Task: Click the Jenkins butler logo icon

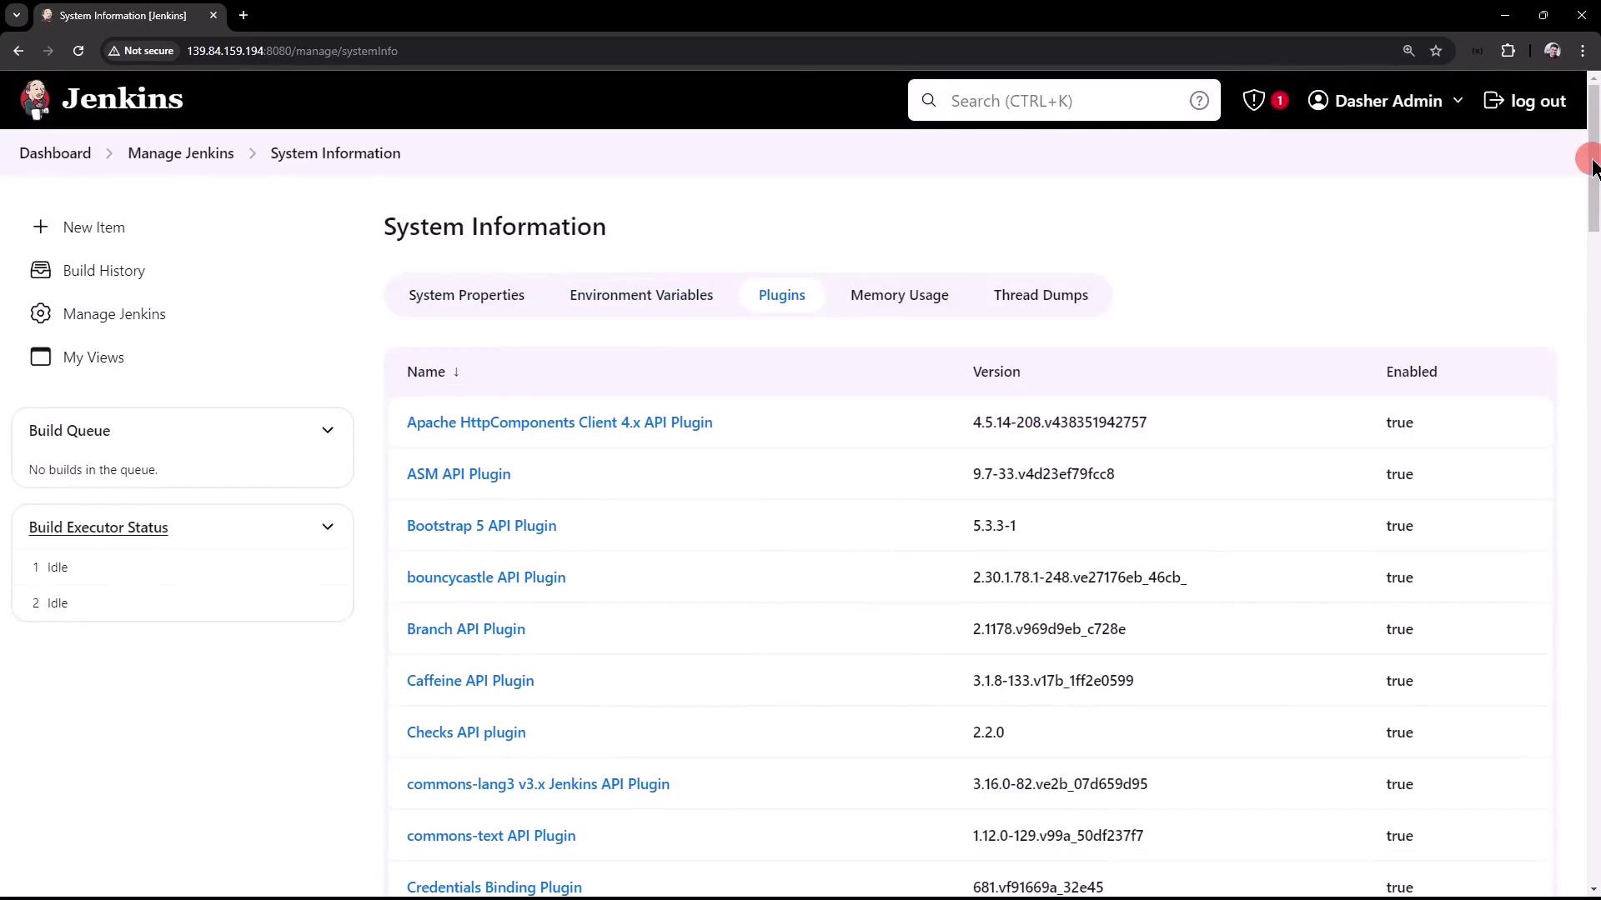Action: pos(35,100)
